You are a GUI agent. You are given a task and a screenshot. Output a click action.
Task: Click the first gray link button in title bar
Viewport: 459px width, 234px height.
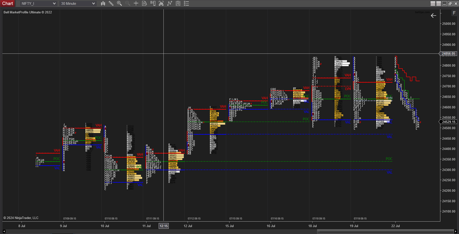[x=432, y=3]
